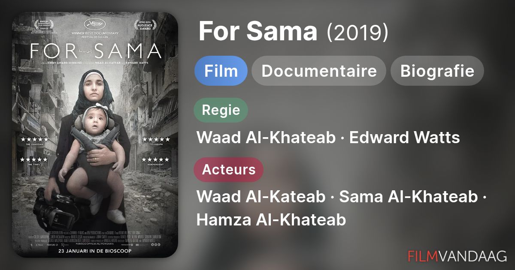The width and height of the screenshot is (515, 270).
Task: Click the British Independent Film Awards laurel
Action: pyautogui.click(x=43, y=27)
